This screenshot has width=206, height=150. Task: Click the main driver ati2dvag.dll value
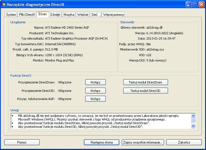pyautogui.click(x=154, y=28)
